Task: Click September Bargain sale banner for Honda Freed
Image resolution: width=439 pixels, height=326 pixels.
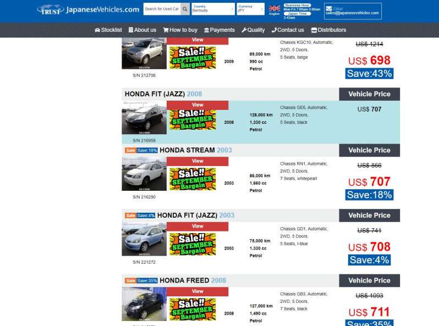Action: click(193, 309)
